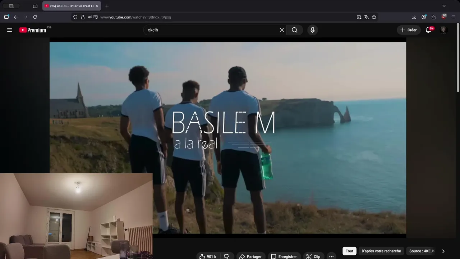The image size is (460, 259).
Task: Open the tracking protection shield icon
Action: [x=75, y=17]
